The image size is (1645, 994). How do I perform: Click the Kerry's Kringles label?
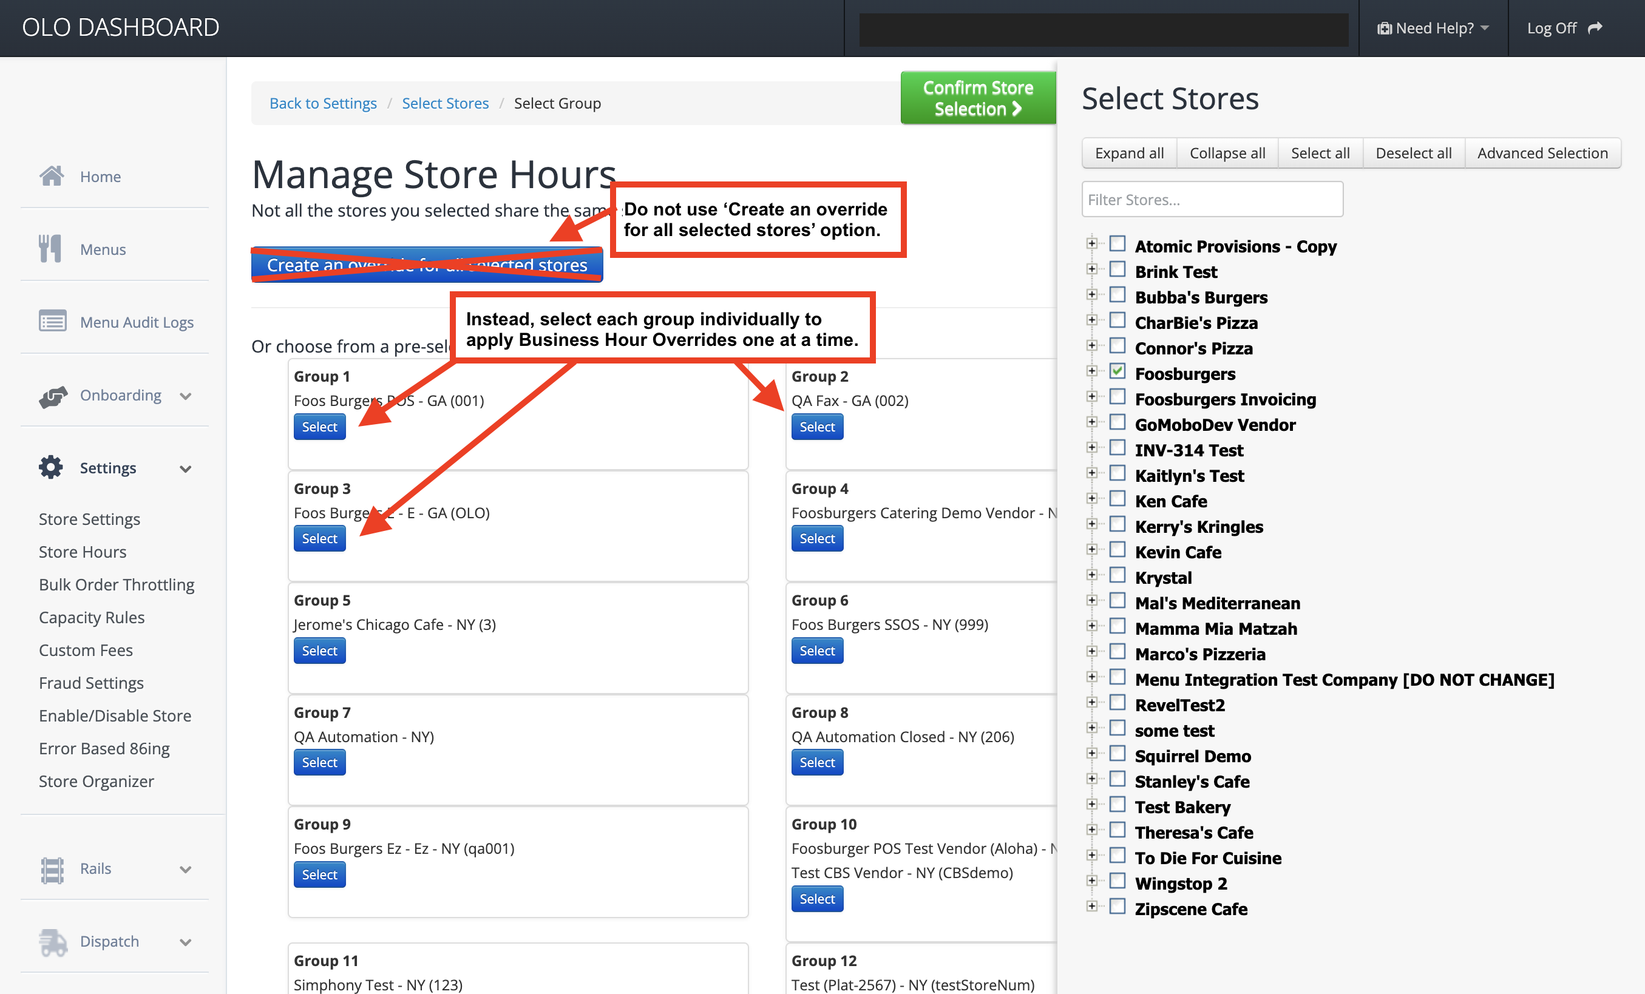1199,526
